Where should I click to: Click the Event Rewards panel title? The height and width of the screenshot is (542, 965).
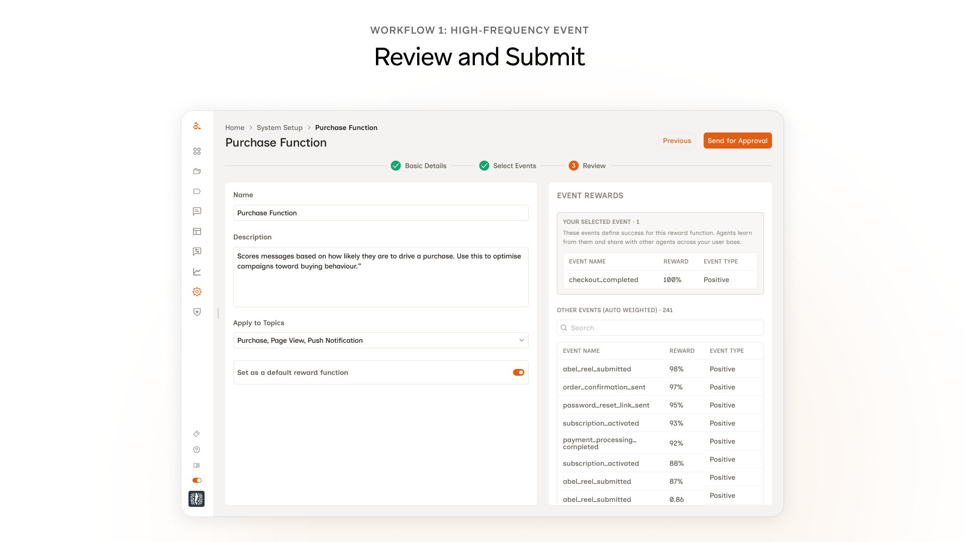coord(590,196)
